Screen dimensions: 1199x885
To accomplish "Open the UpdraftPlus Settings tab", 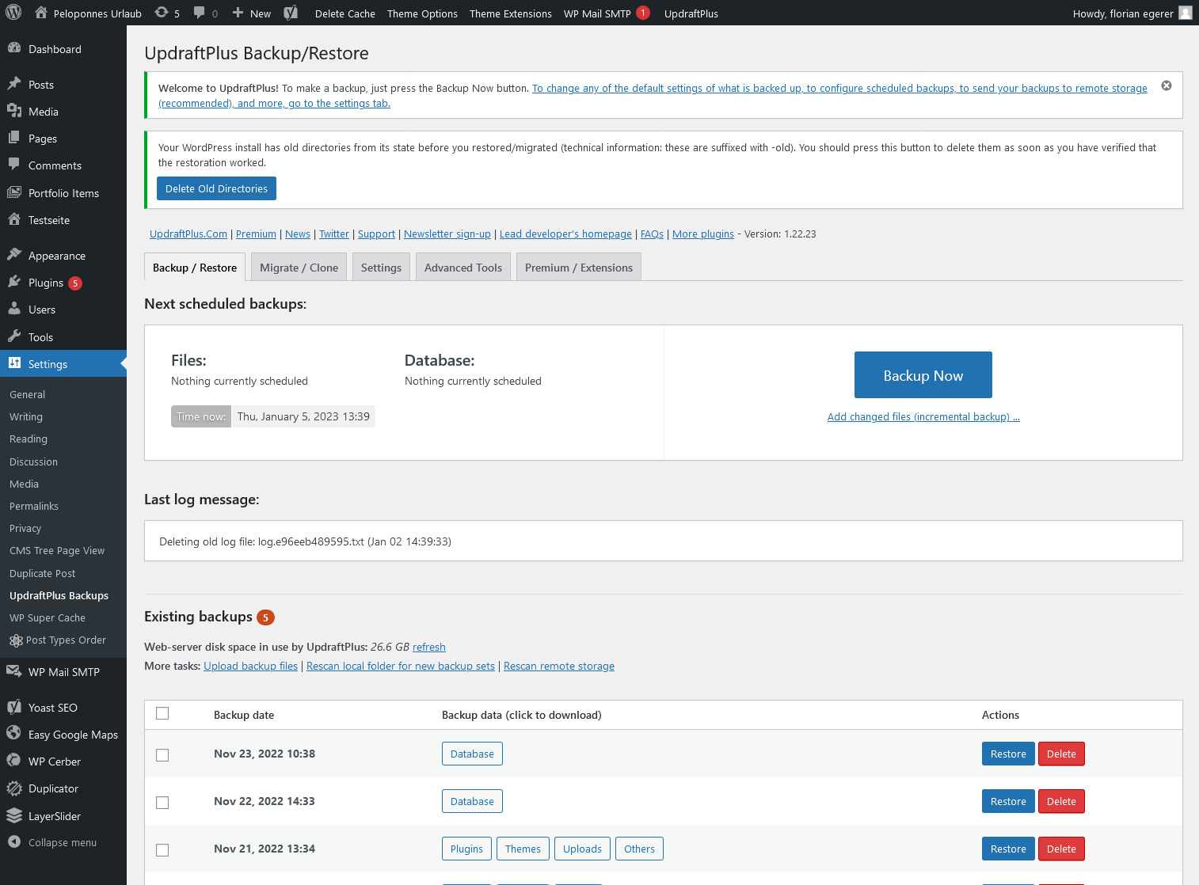I will coord(381,268).
